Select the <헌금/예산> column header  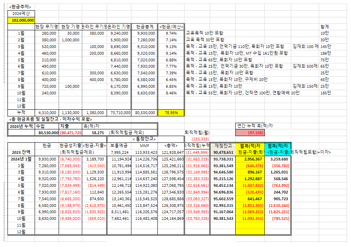click(171, 27)
